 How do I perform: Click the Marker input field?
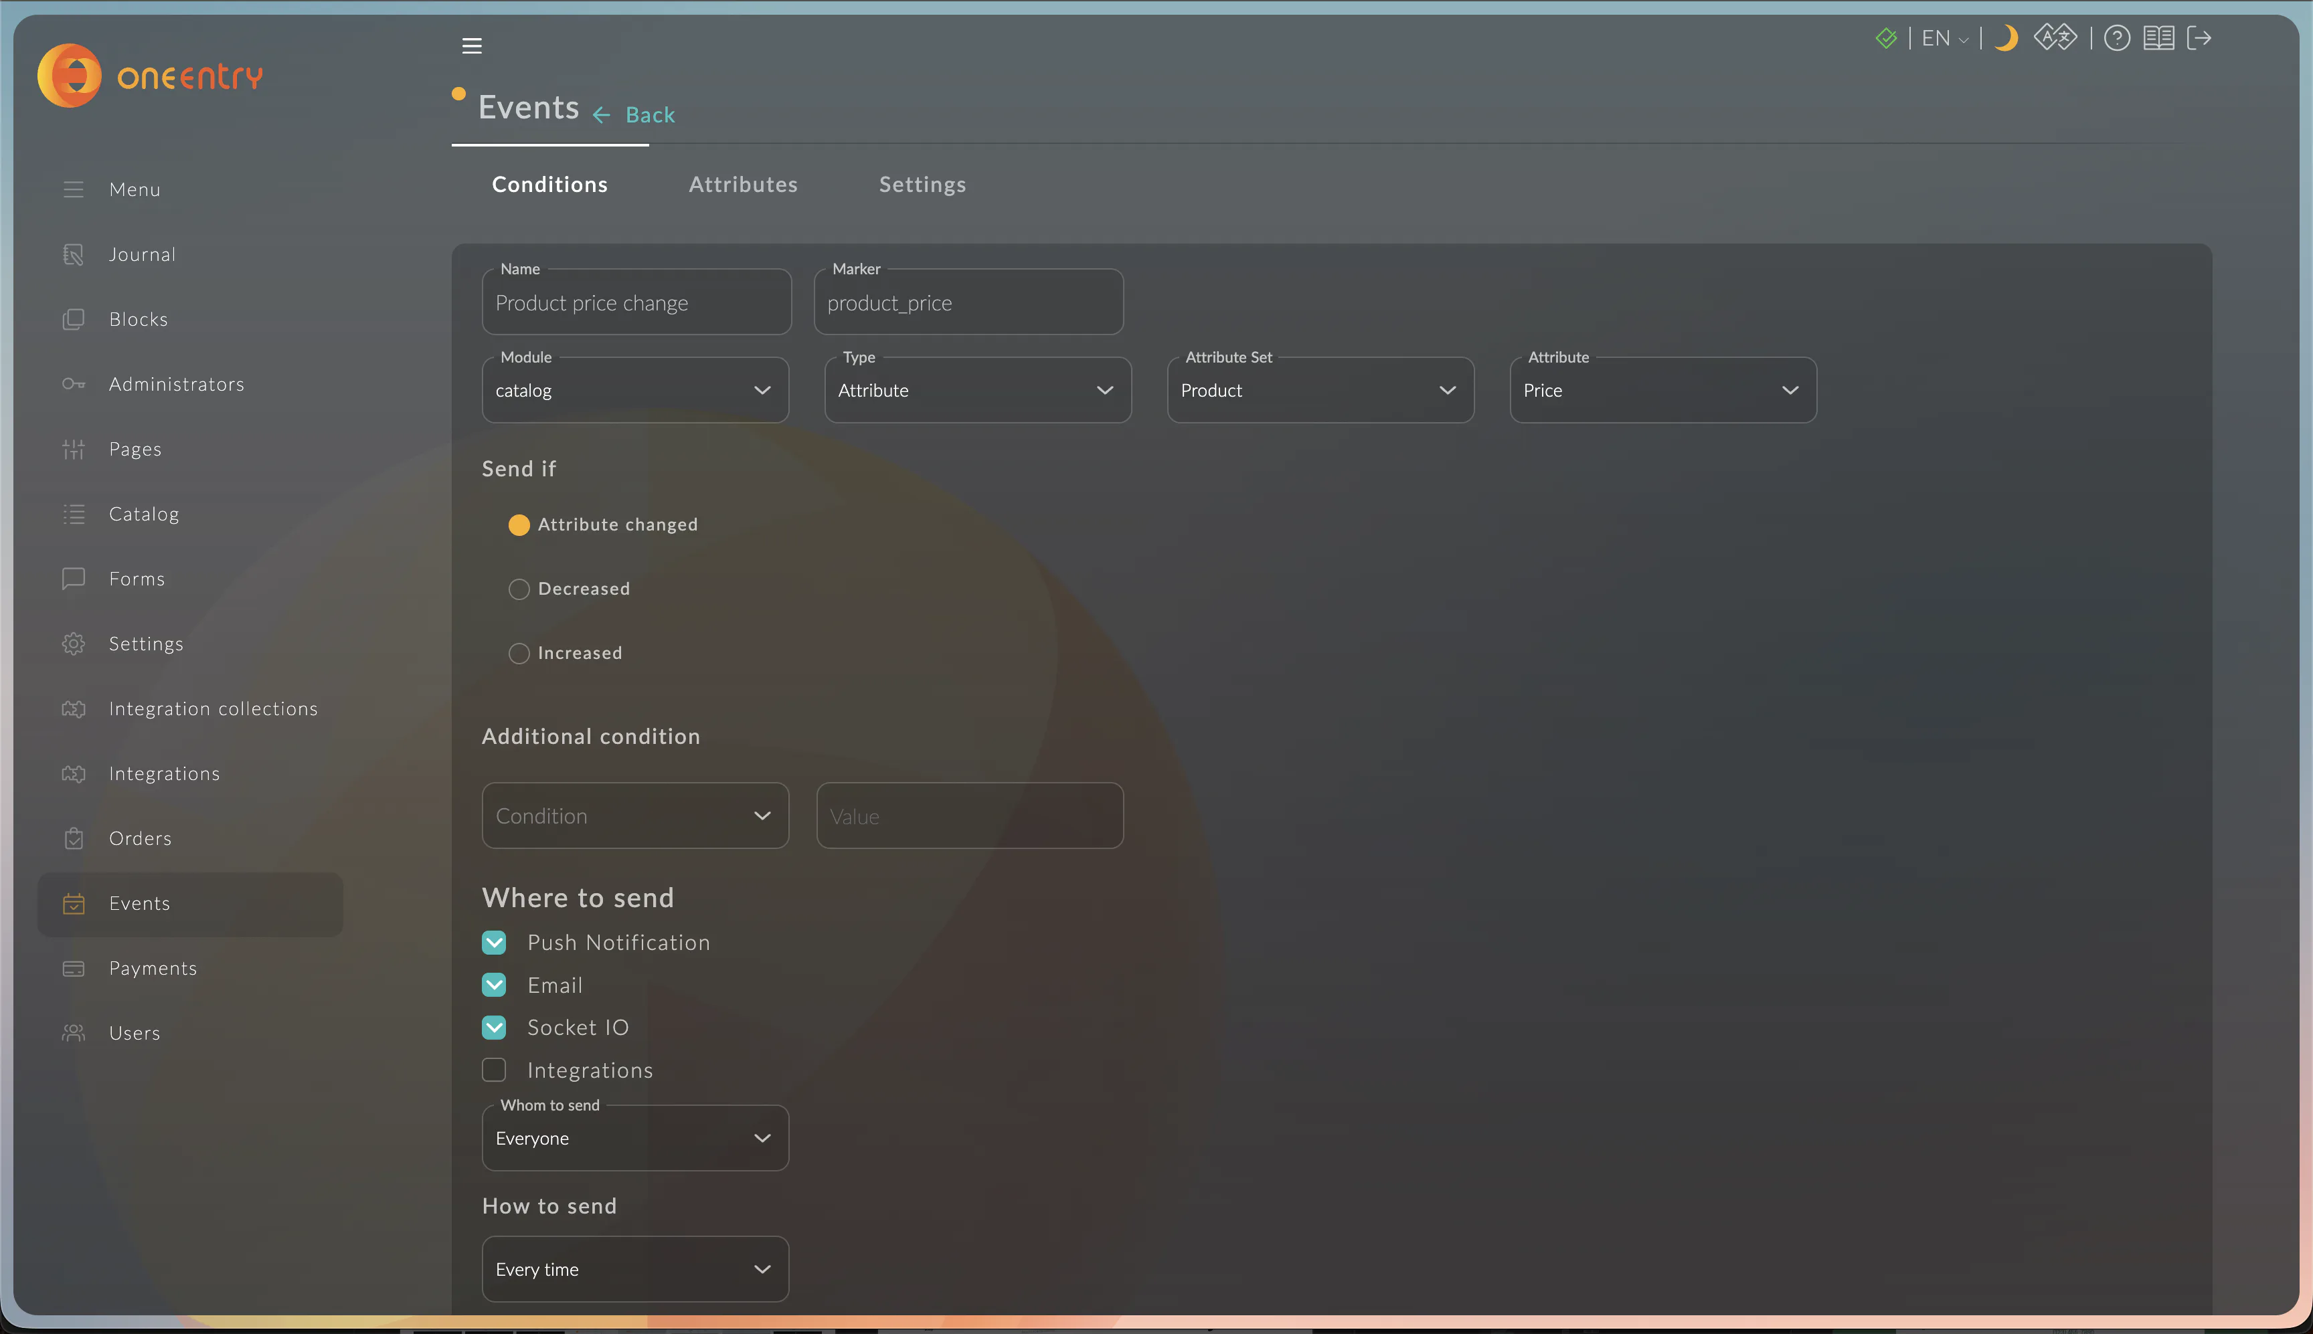point(968,302)
